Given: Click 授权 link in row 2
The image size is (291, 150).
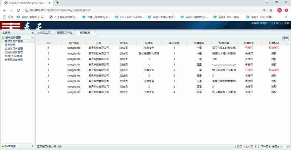Looking at the screenshot, I should [274, 53].
